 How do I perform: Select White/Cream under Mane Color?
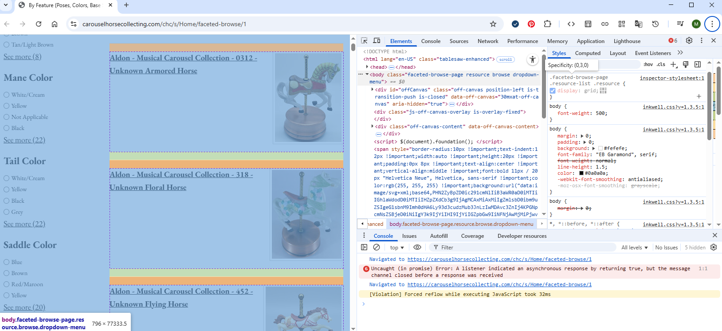click(7, 95)
